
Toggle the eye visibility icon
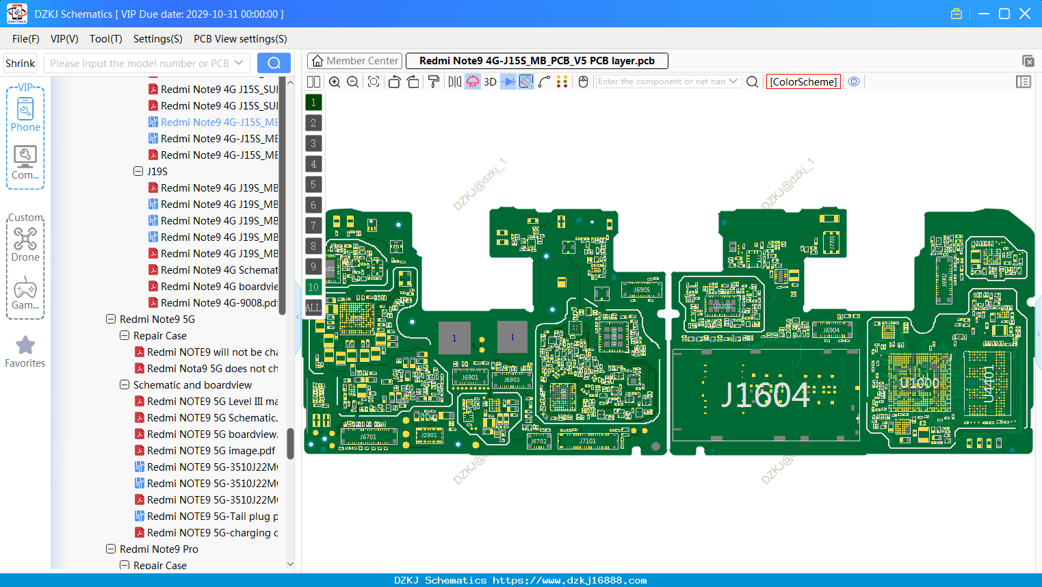854,81
